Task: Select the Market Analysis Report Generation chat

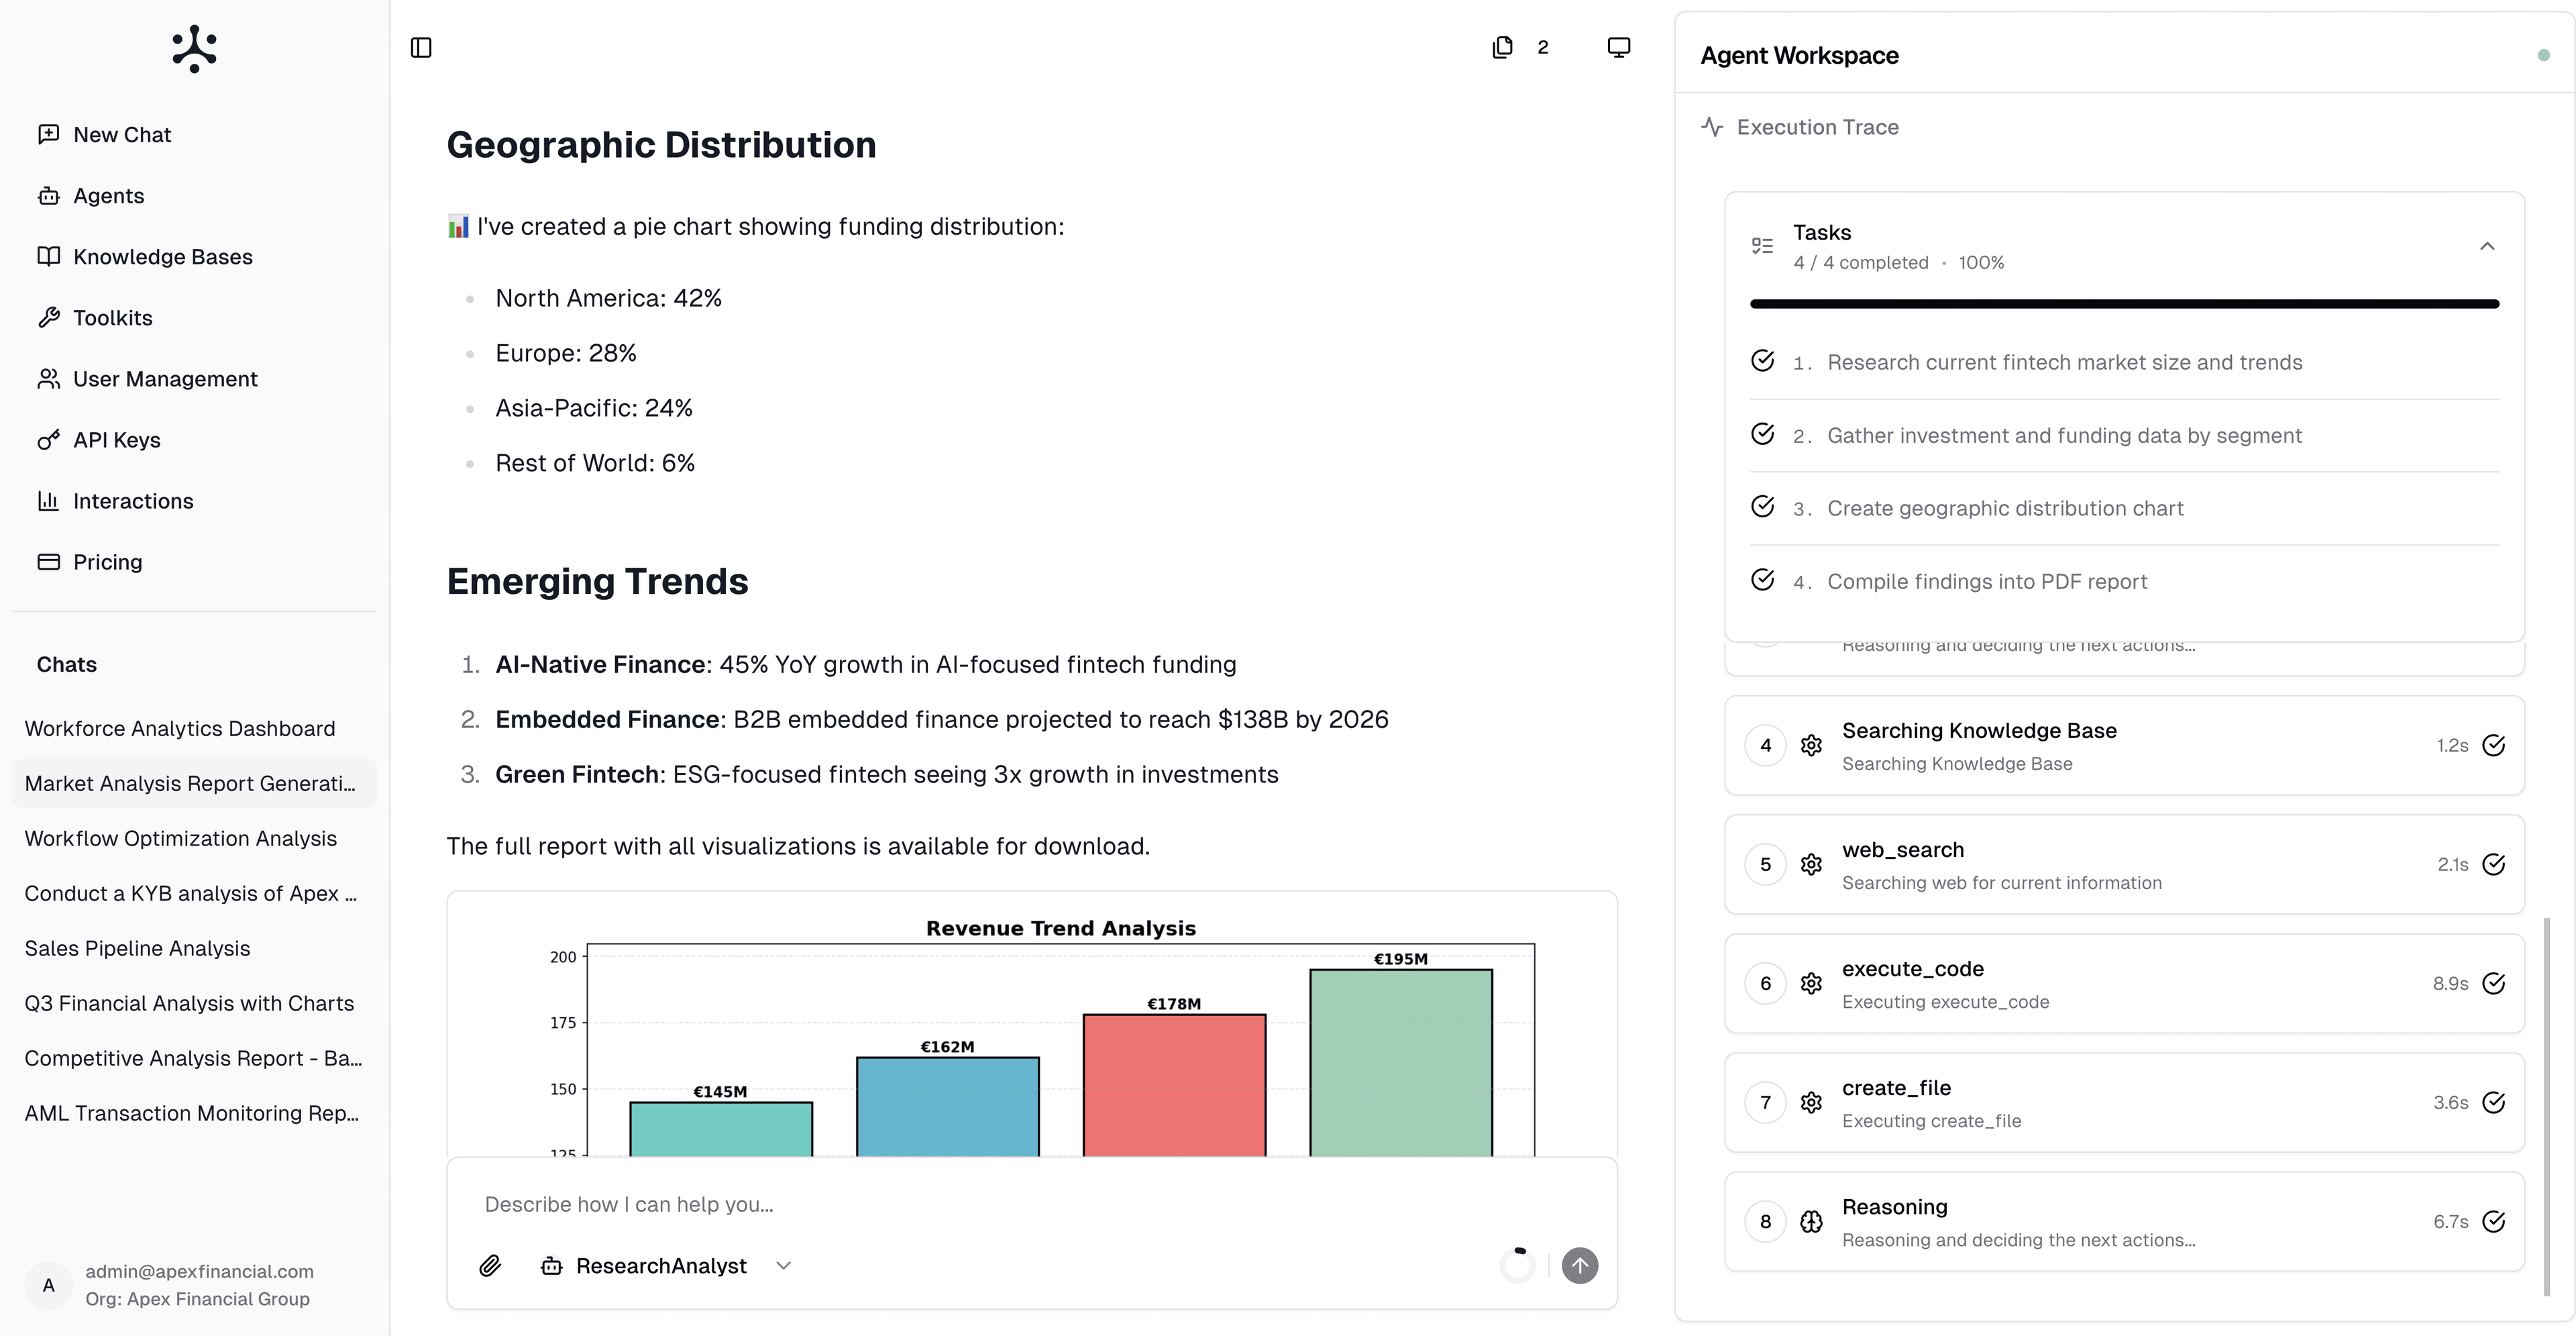Action: 194,784
